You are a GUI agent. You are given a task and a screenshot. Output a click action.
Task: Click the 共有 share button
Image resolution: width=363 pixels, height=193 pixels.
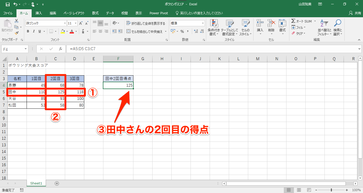[355, 13]
